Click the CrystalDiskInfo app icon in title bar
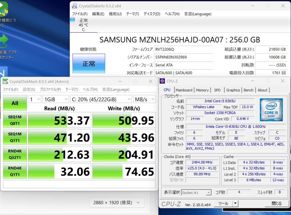Viewport: 291px width, 215px height. click(x=75, y=6)
